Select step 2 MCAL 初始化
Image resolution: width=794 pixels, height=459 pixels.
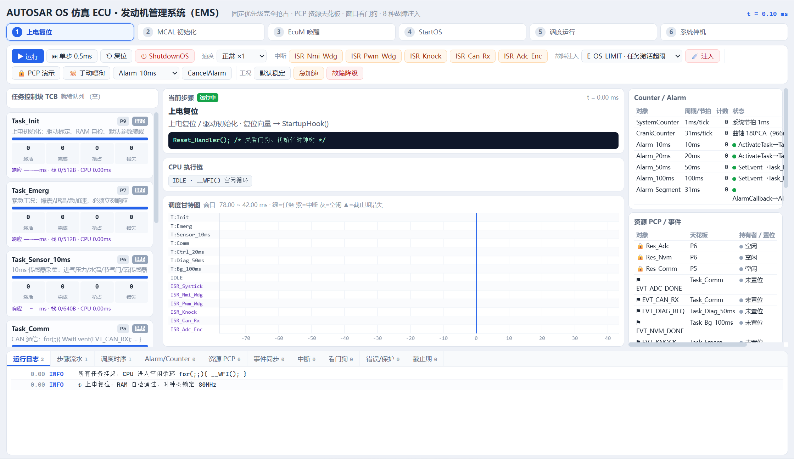[x=201, y=32]
